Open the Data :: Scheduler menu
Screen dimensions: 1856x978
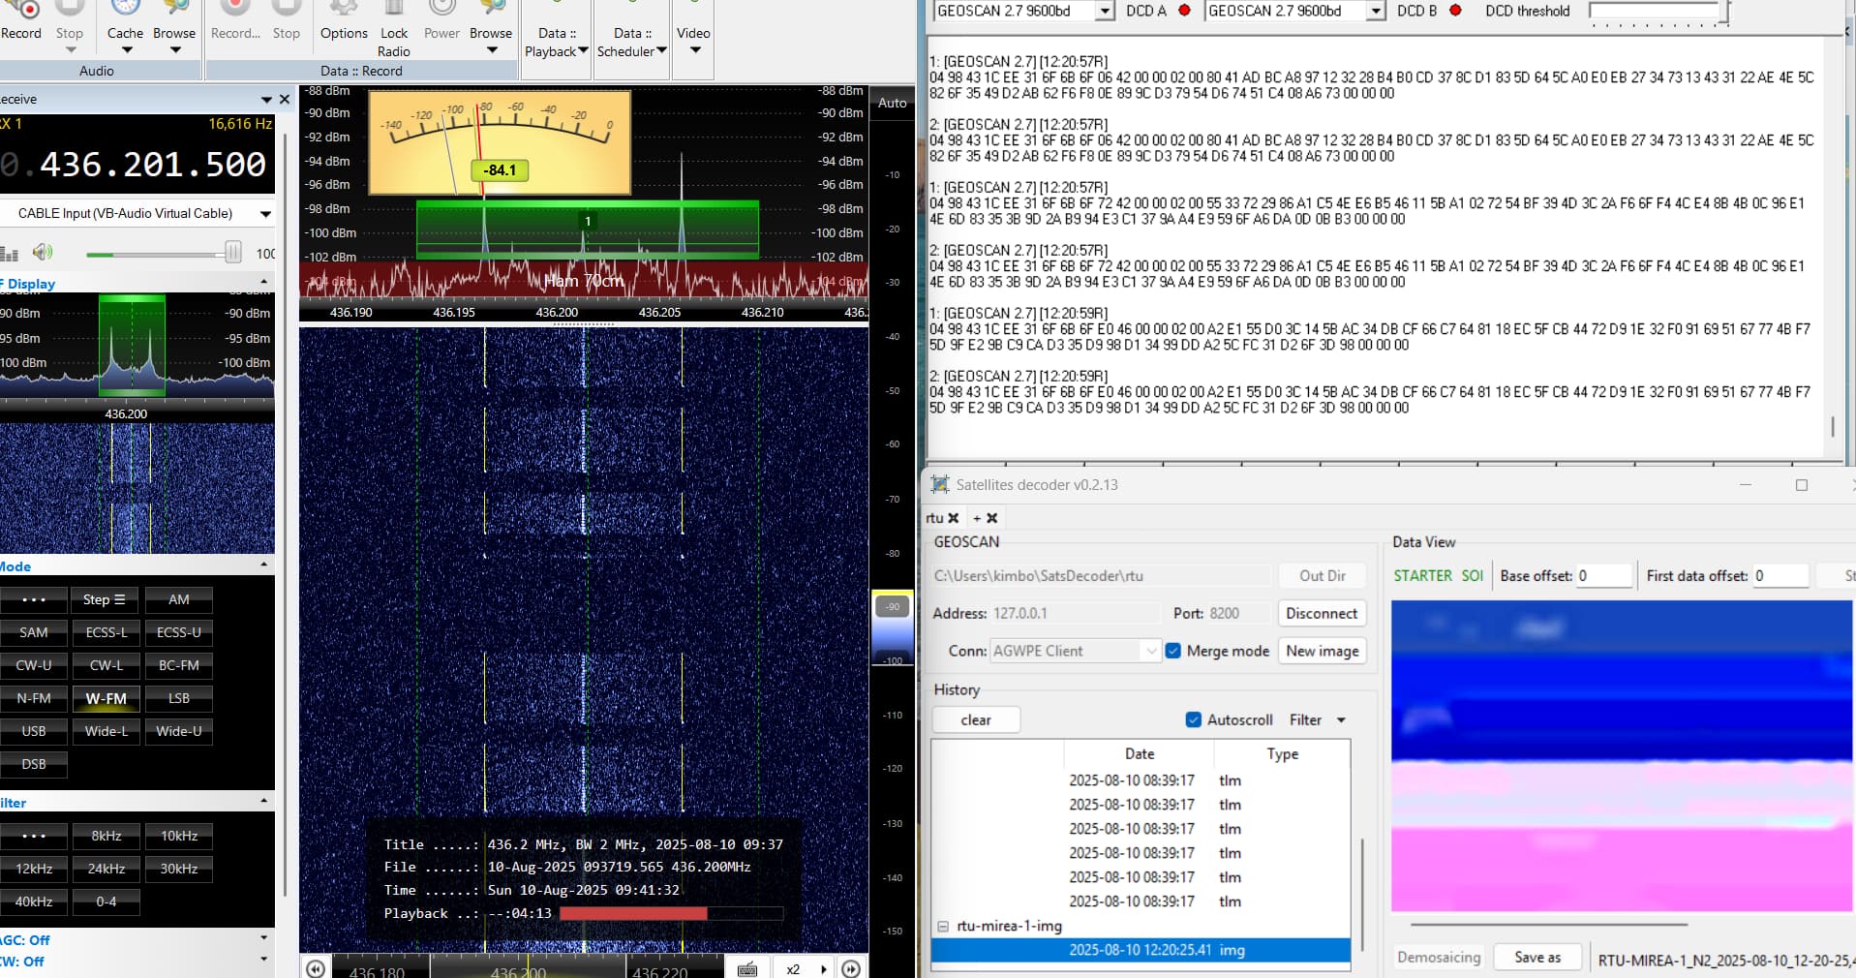pos(631,42)
